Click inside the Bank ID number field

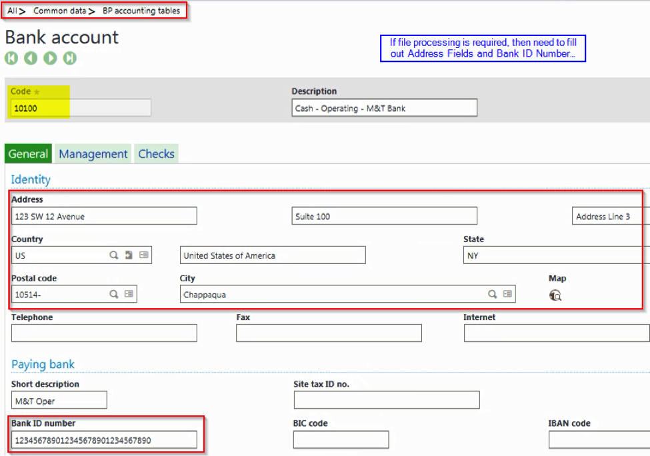(103, 439)
